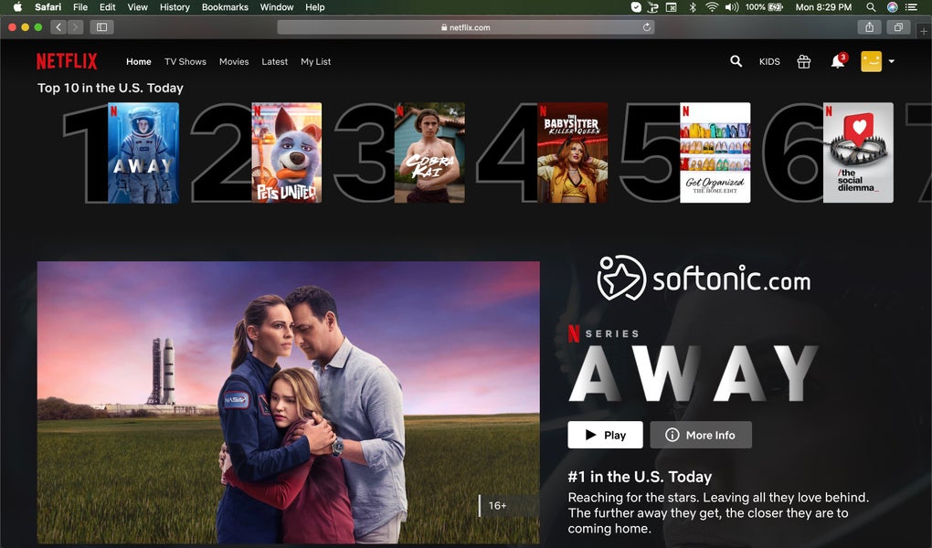Click the Bluetooth menu bar icon
Screen dimensions: 932x548
(694, 6)
